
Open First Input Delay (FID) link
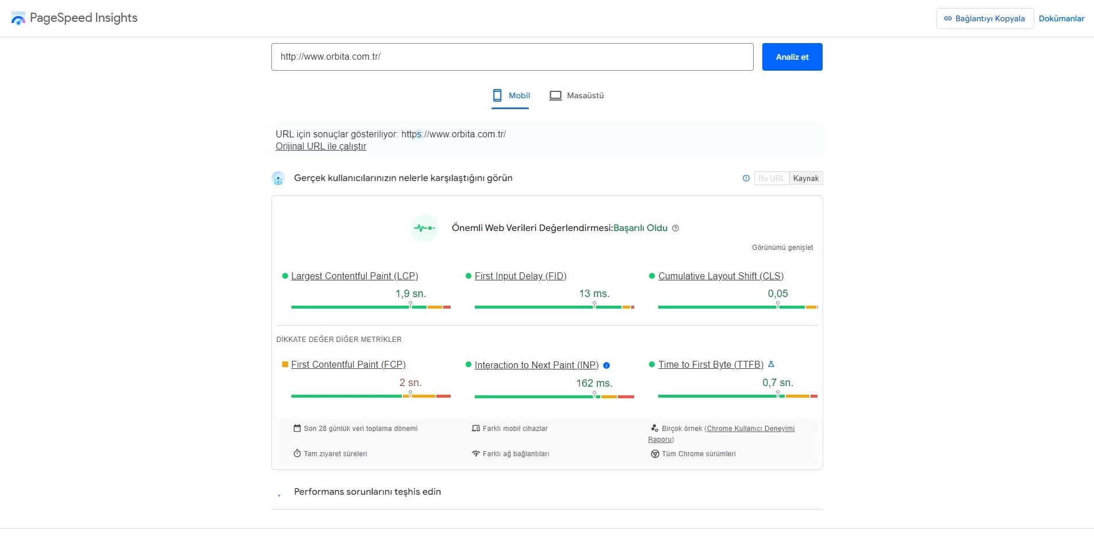tap(521, 276)
